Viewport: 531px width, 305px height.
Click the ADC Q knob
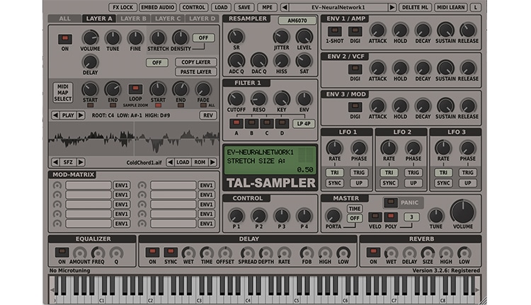[236, 61]
